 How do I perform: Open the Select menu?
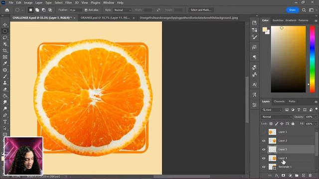point(58,2)
